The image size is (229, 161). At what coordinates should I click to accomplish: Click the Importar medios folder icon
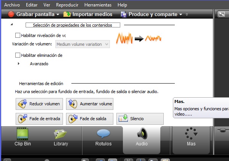[67, 14]
